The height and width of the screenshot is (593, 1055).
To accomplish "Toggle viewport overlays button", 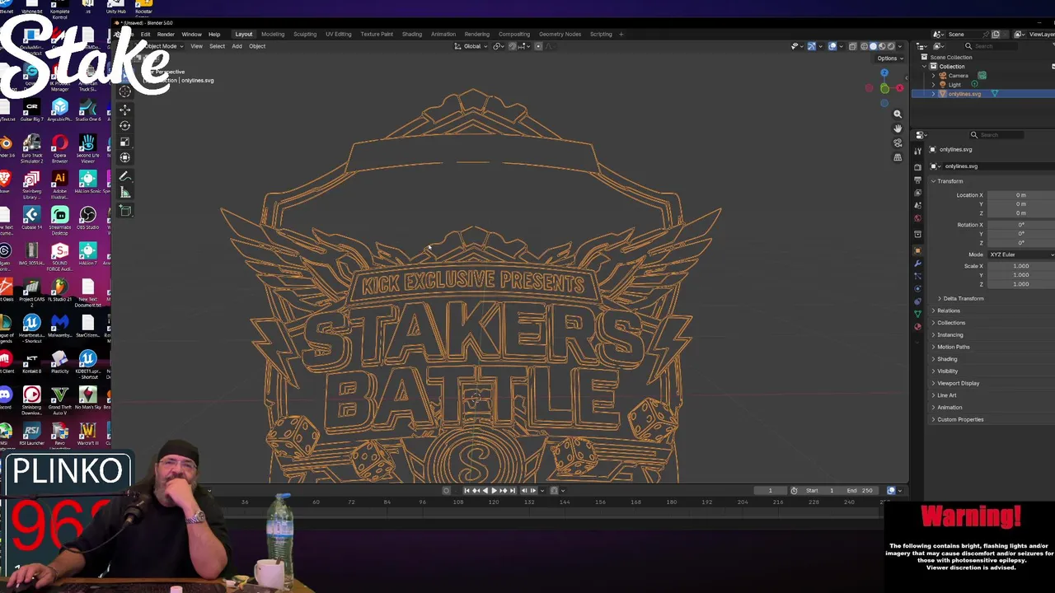I will tap(832, 46).
